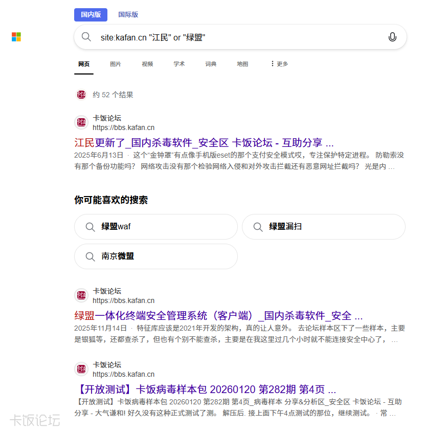The width and height of the screenshot is (447, 432).
Task: Open the 【开放测试】卡饭病毒样本包 result link
Action: point(205,389)
